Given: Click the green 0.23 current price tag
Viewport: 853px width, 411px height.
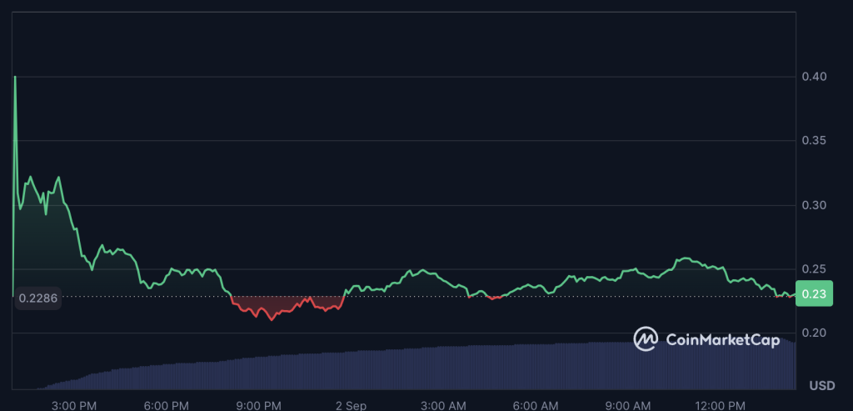Looking at the screenshot, I should (814, 294).
